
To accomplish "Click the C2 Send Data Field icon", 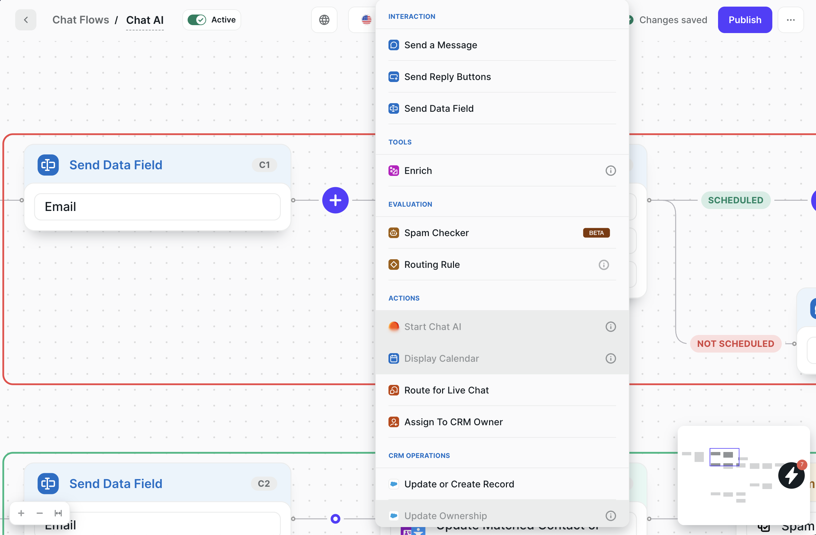I will tap(48, 483).
